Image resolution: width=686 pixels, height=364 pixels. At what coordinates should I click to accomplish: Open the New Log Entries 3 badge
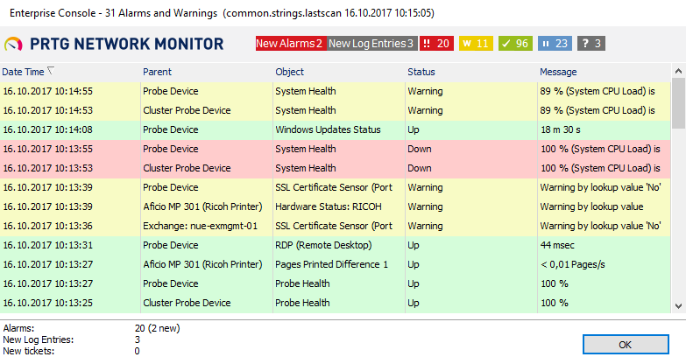pyautogui.click(x=372, y=43)
